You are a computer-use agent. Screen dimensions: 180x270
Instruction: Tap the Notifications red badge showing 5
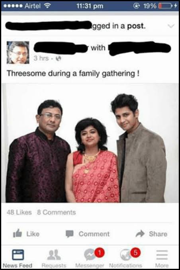[135, 252]
